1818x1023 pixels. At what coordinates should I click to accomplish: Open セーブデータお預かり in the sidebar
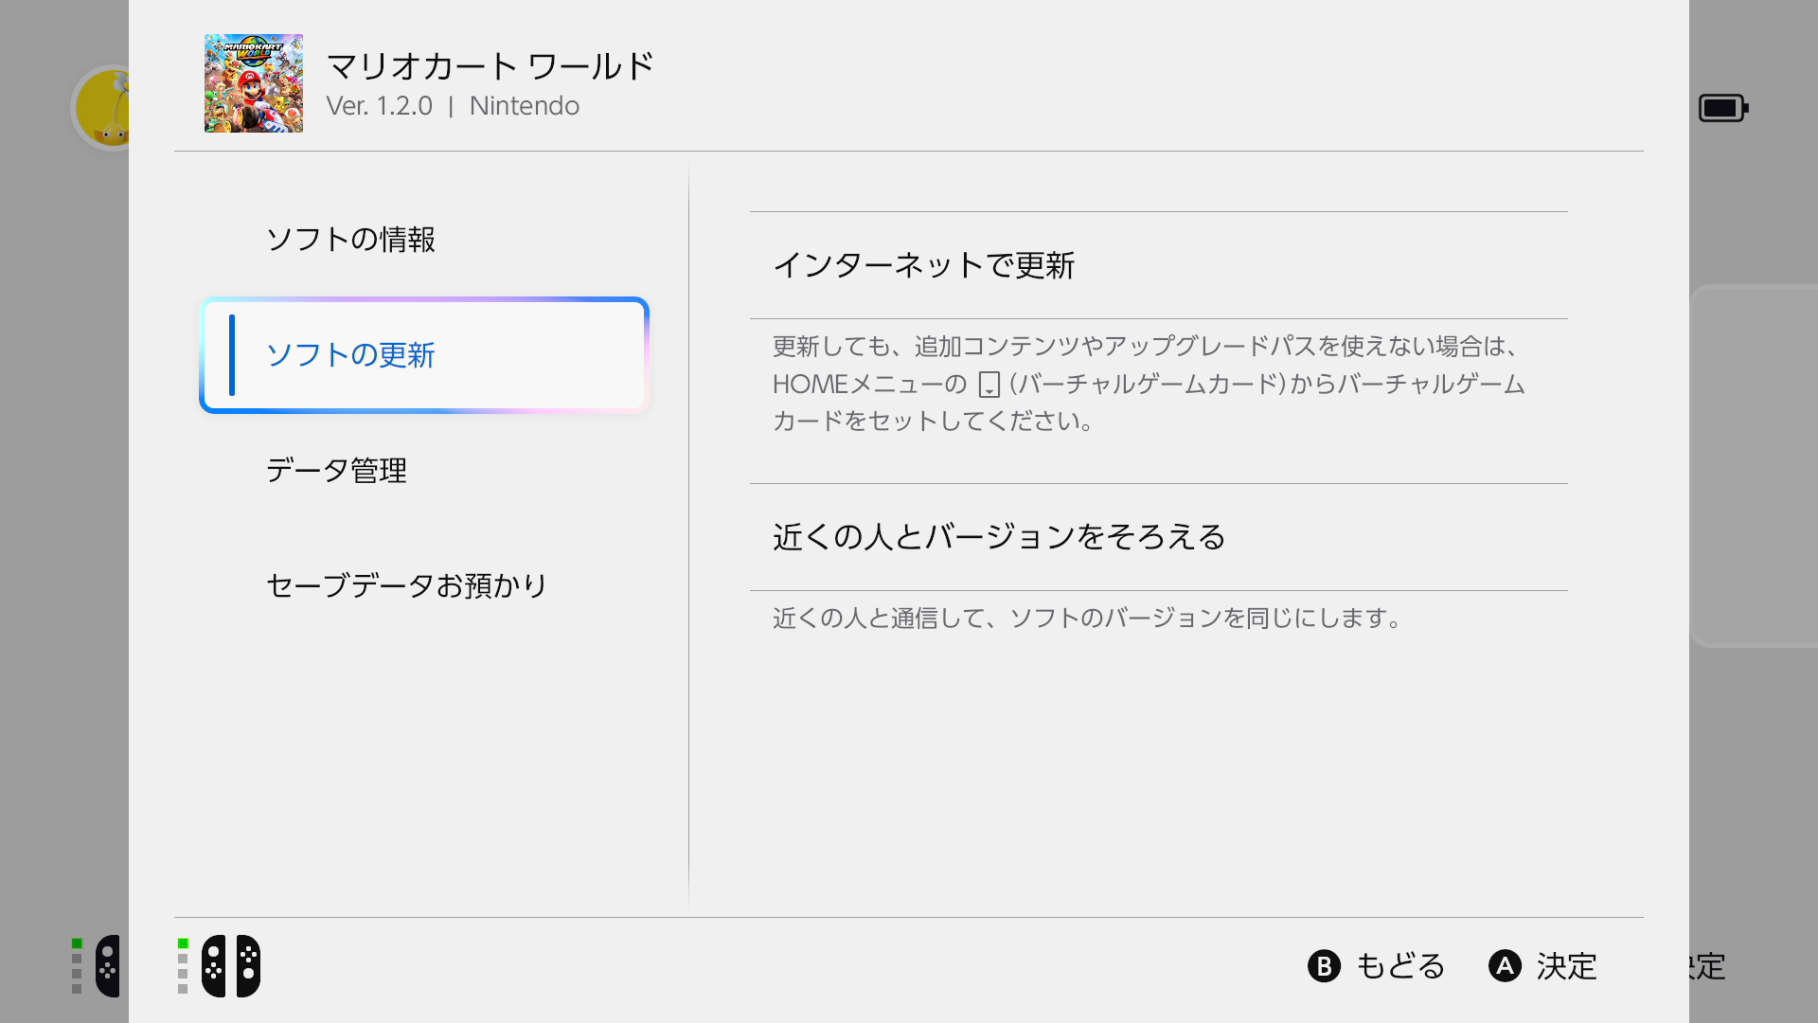tap(407, 585)
